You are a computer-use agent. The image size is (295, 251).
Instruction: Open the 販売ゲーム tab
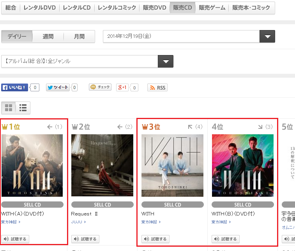point(212,8)
